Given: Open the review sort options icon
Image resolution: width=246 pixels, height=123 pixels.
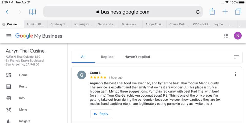Looking at the screenshot, I should click(236, 57).
